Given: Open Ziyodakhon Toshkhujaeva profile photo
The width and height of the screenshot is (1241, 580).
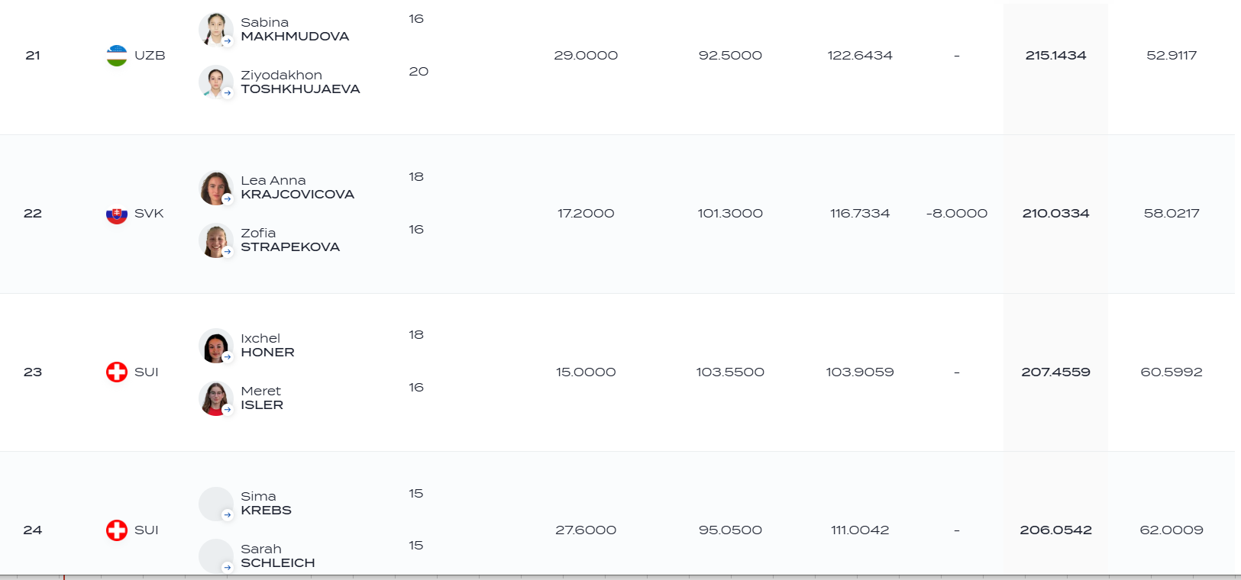Looking at the screenshot, I should point(215,82).
